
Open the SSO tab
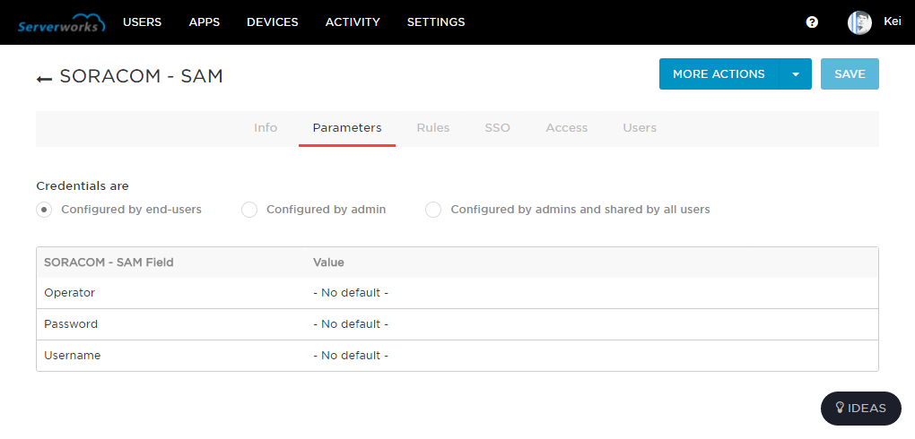pyautogui.click(x=497, y=128)
